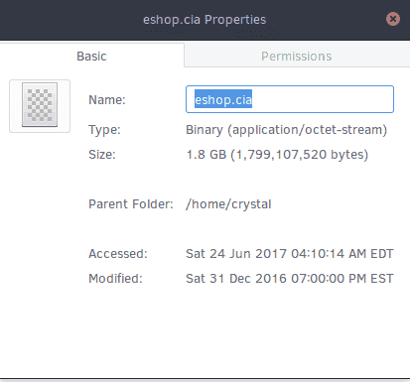Click the Name: label
Viewport: 410px width, 382px height.
(x=107, y=99)
